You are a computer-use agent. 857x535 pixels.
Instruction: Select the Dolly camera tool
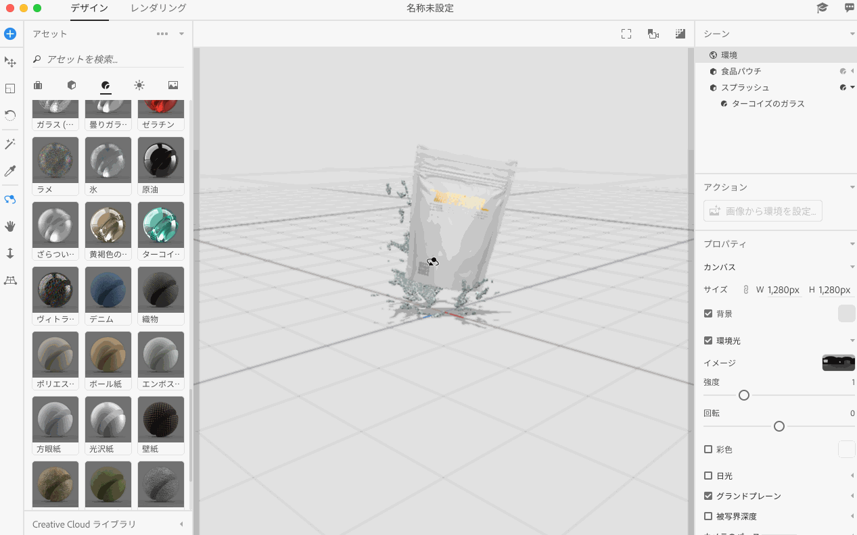10,253
